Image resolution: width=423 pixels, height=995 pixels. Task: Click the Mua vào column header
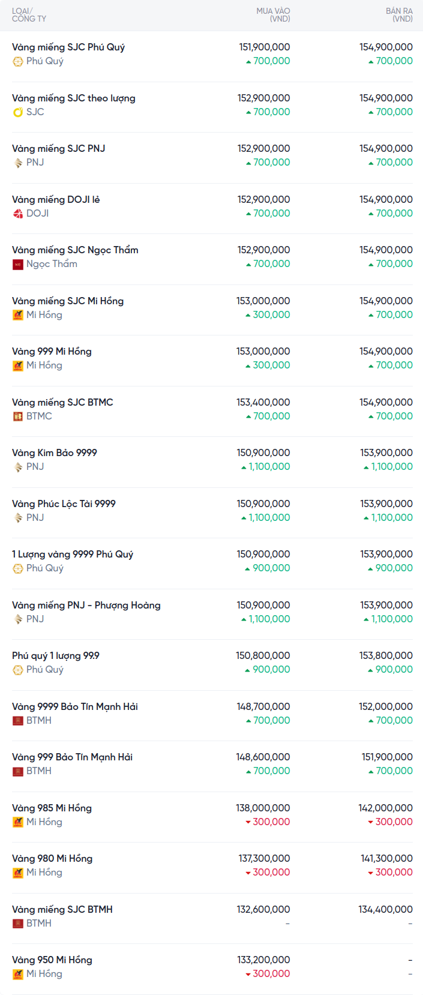[274, 15]
